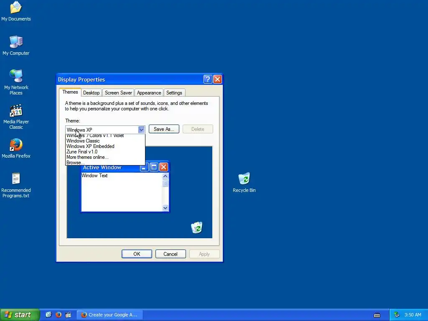
Task: Click the preview Active Window close icon
Action: (163, 167)
